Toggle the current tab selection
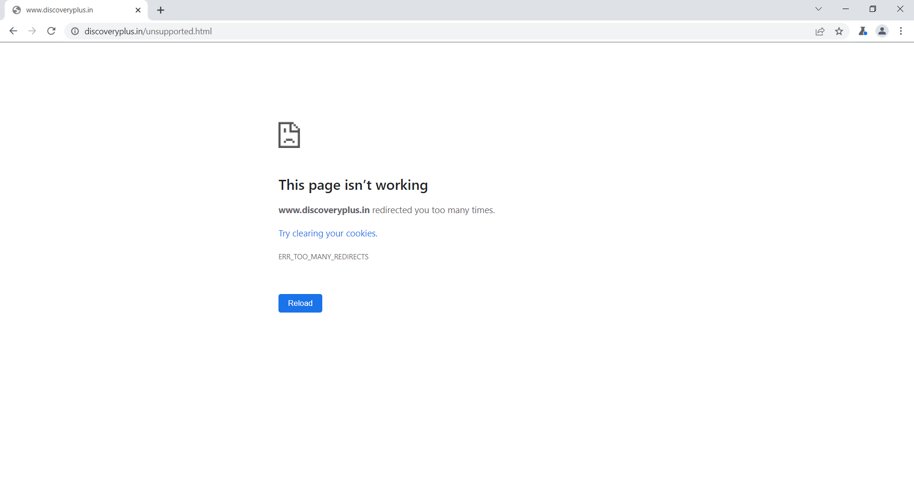This screenshot has width=914, height=490. click(71, 10)
